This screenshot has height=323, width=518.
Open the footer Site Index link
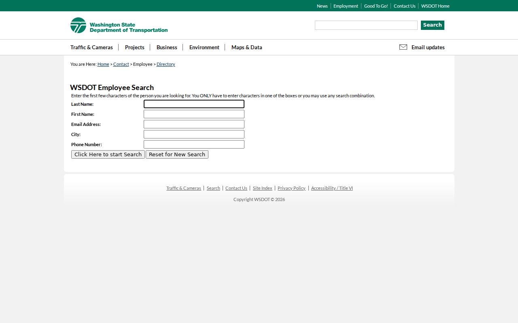(263, 188)
